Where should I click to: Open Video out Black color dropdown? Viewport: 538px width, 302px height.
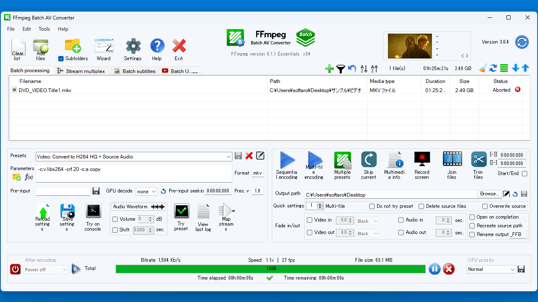(368, 234)
